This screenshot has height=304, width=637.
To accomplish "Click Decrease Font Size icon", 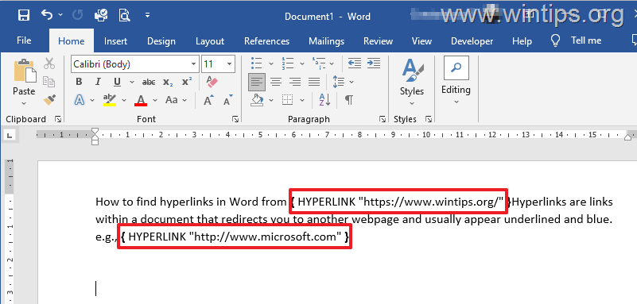I will click(x=227, y=100).
